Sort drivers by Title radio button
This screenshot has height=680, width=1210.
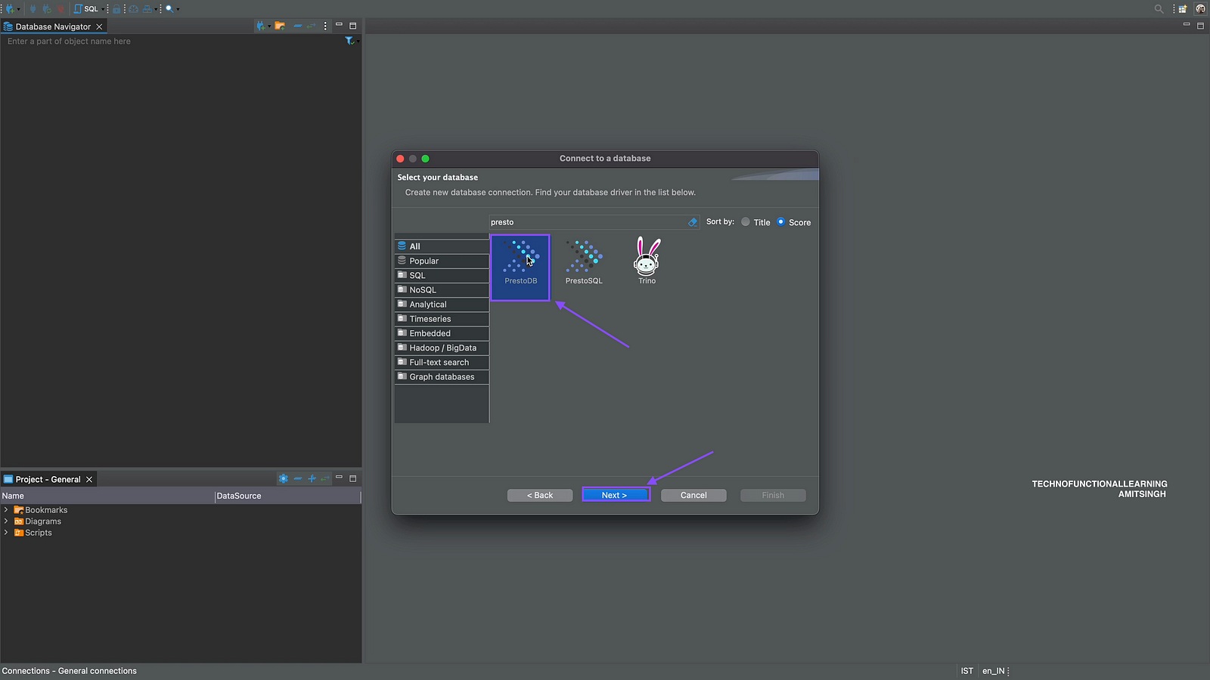click(x=746, y=222)
